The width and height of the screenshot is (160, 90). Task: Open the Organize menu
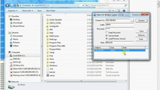coord(13,10)
